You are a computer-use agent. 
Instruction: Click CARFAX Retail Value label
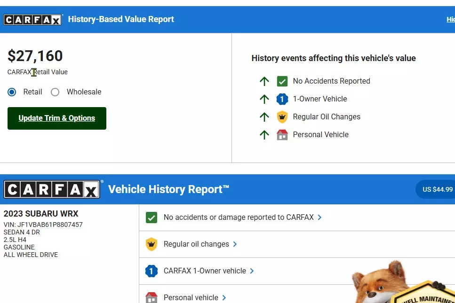(x=38, y=72)
